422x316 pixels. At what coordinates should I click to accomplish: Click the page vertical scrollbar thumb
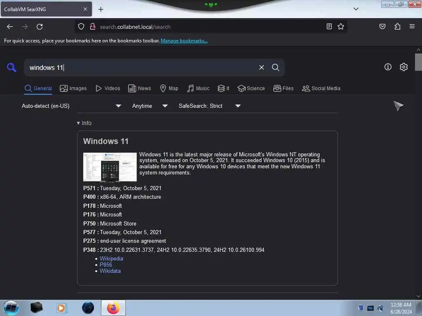pos(418,62)
